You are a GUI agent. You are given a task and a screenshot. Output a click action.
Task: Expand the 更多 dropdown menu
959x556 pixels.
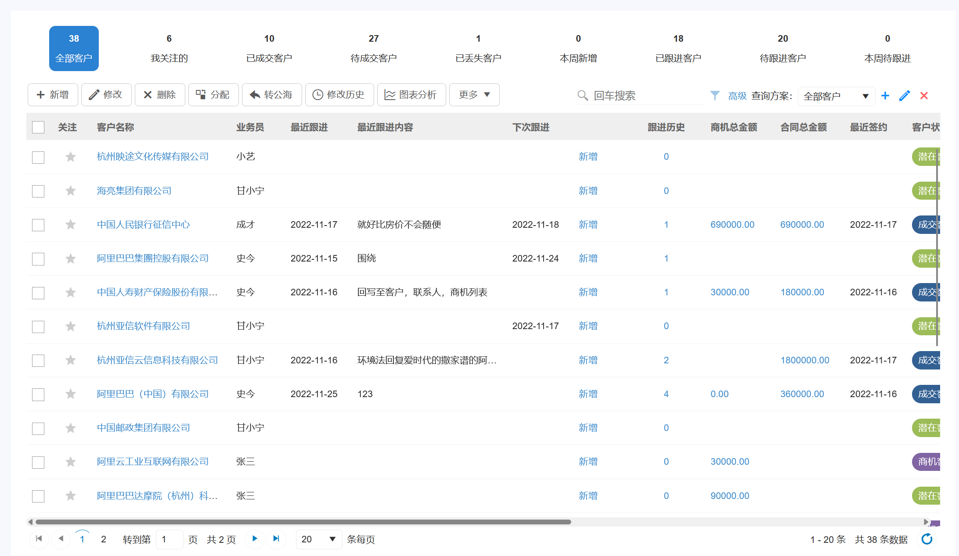pyautogui.click(x=474, y=94)
